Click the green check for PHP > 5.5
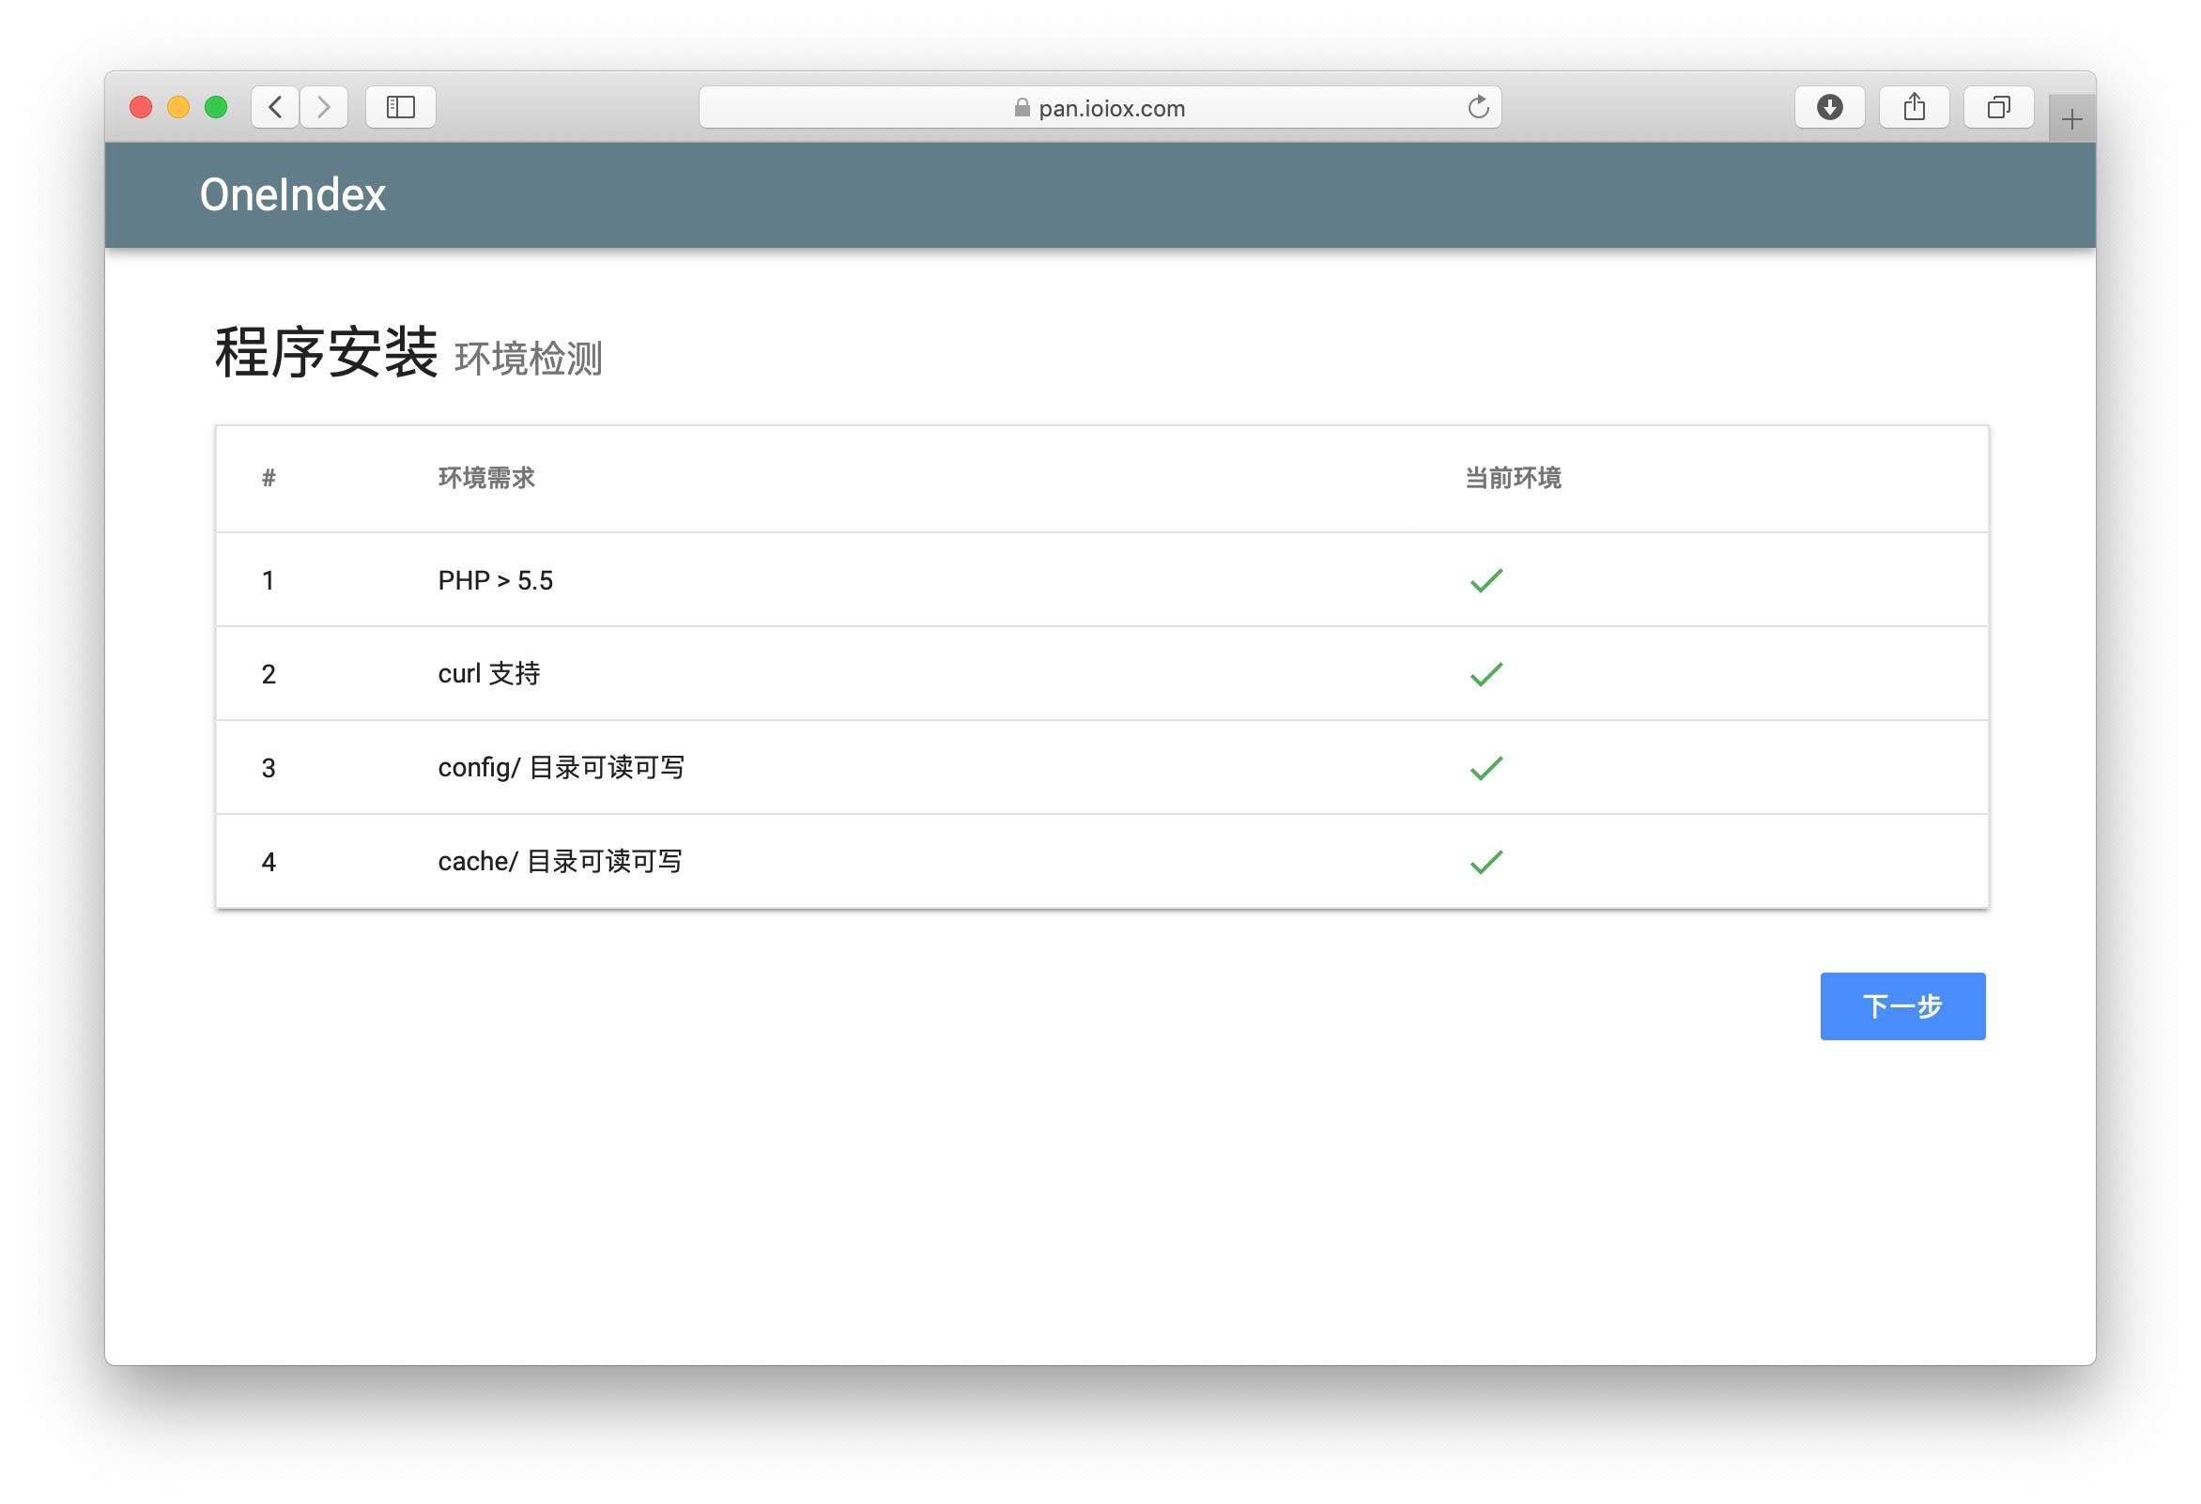Image resolution: width=2201 pixels, height=1504 pixels. [1486, 580]
